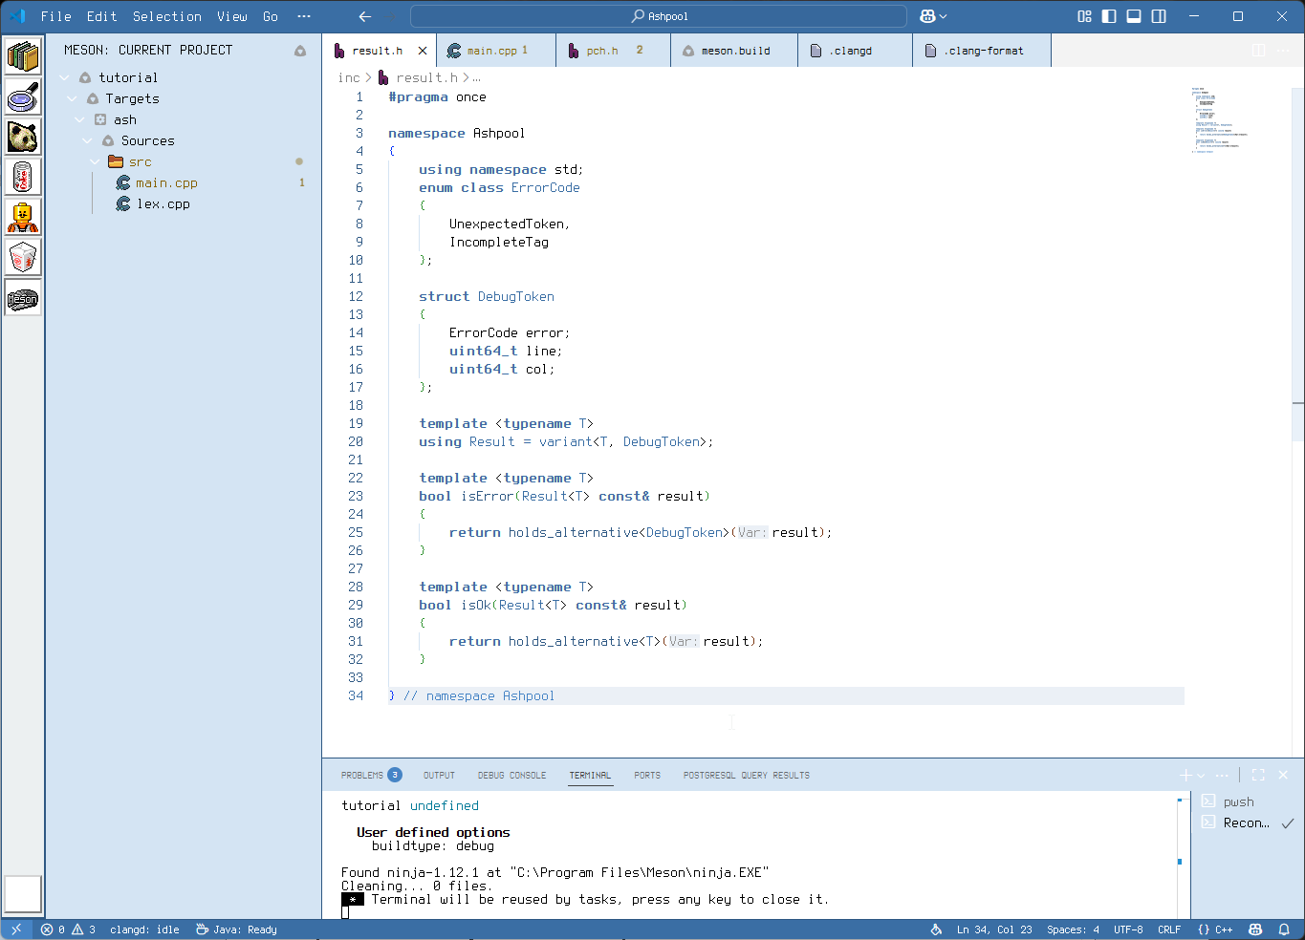
Task: Open lex.cpp in the project tree
Action: (163, 203)
